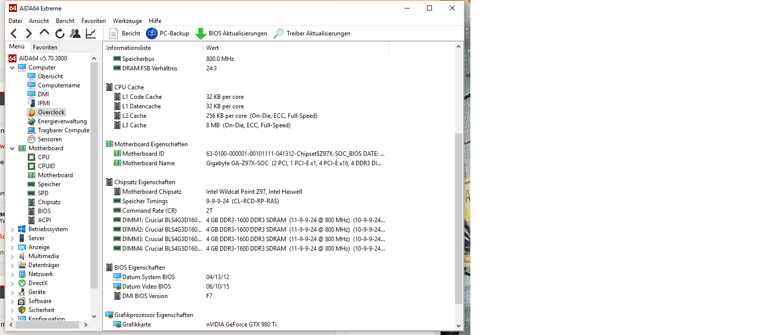Screen dimensions: 767x335
Task: Go forward with the right arrow toolbar icon
Action: pos(29,33)
